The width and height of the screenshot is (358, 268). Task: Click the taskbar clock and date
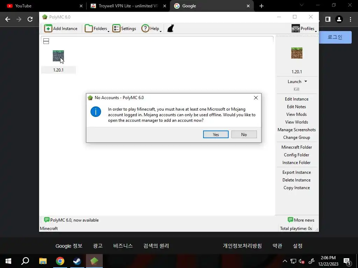tap(328, 261)
